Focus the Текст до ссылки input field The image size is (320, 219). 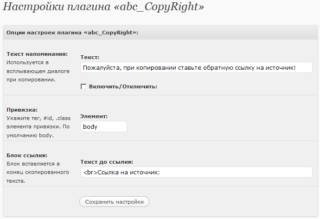point(197,172)
